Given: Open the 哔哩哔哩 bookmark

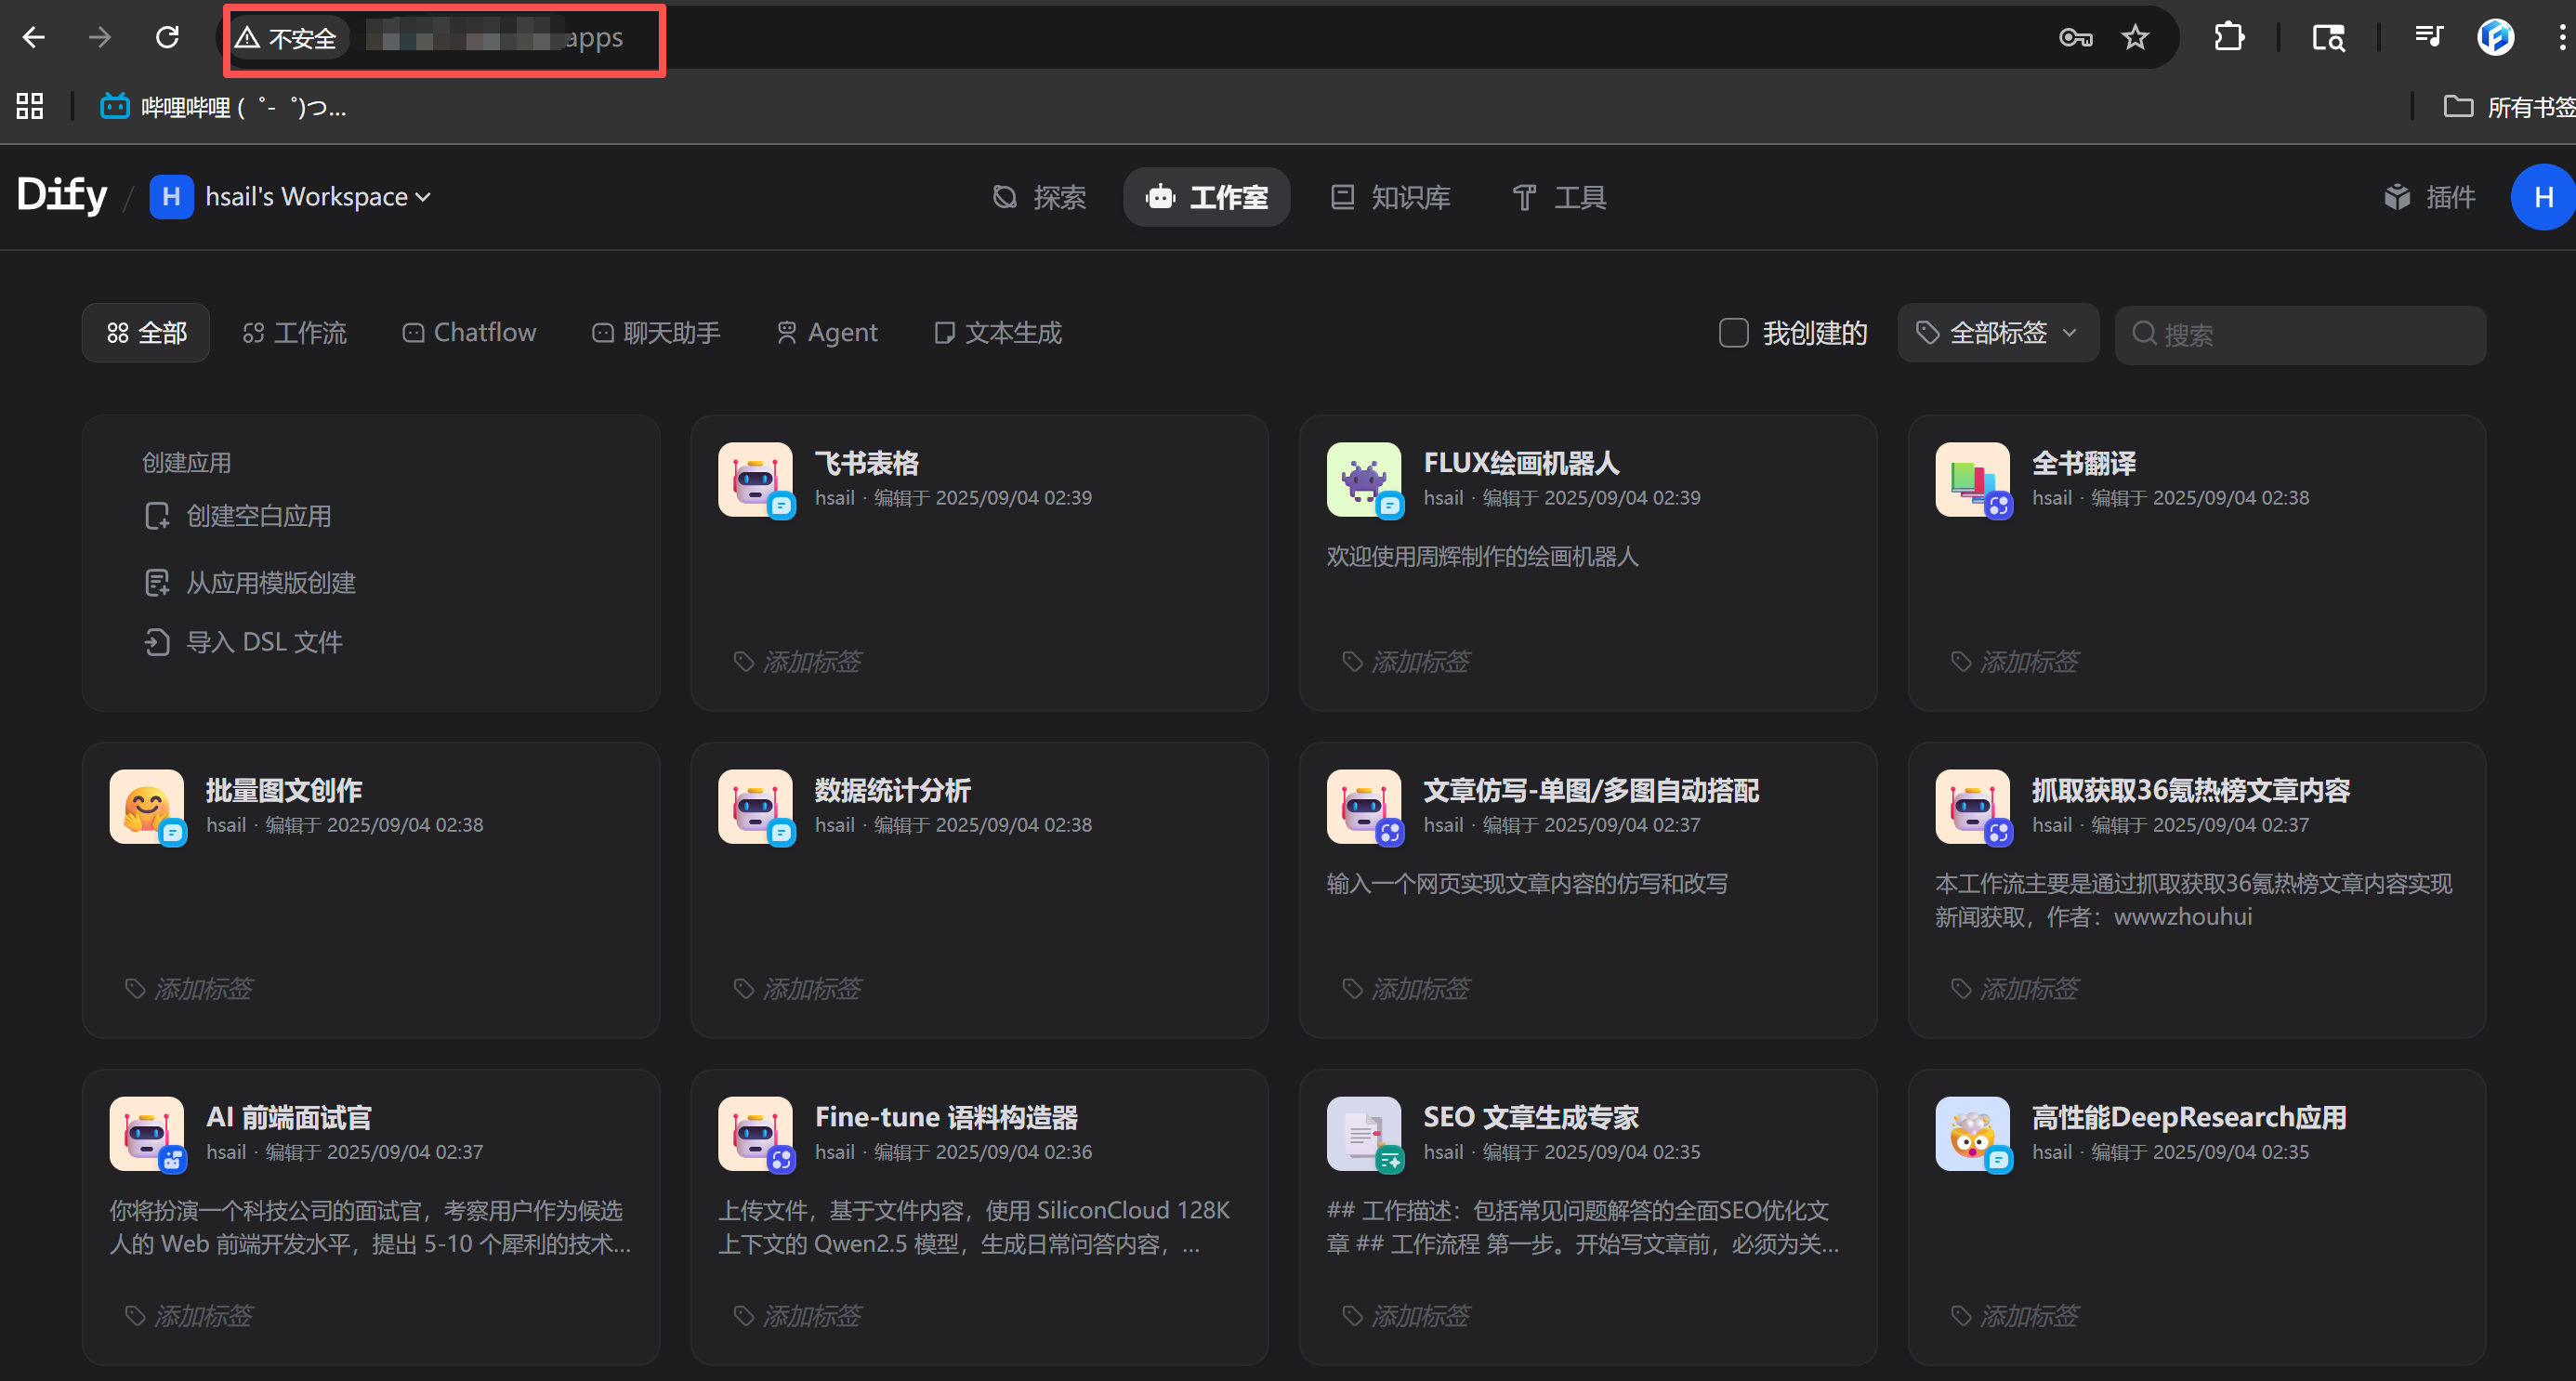Looking at the screenshot, I should (x=223, y=107).
